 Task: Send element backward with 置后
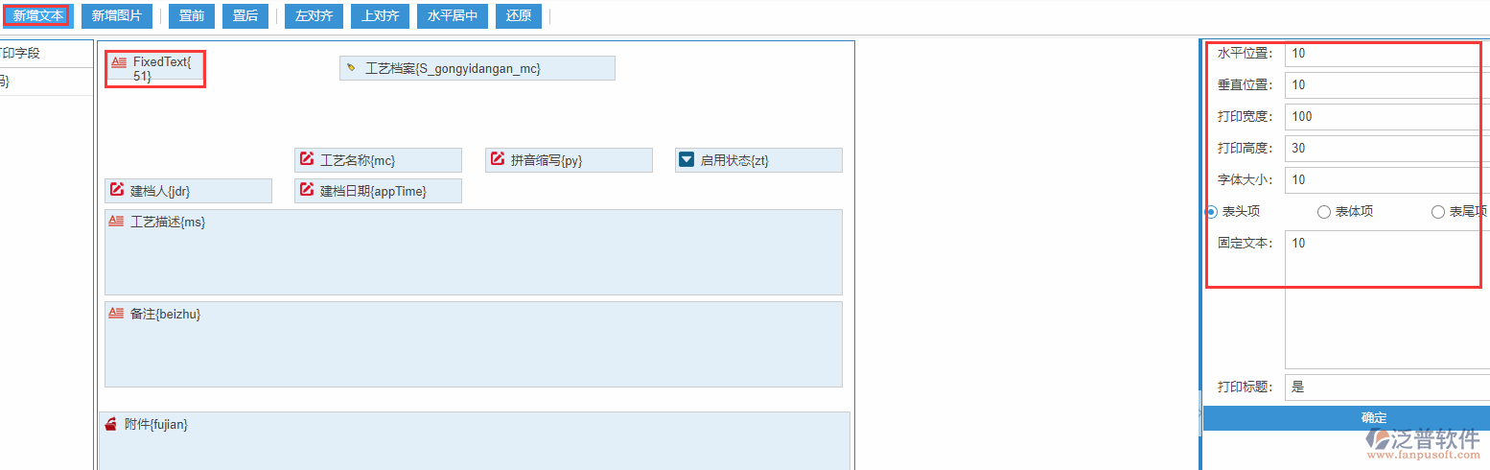[245, 15]
